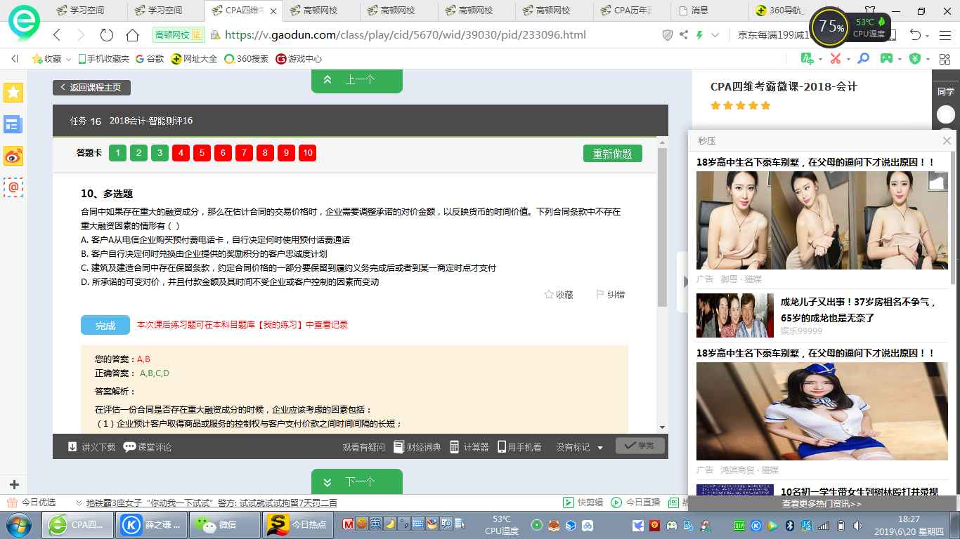
Task: Click 查看更多热门资讯 link
Action: [x=822, y=504]
